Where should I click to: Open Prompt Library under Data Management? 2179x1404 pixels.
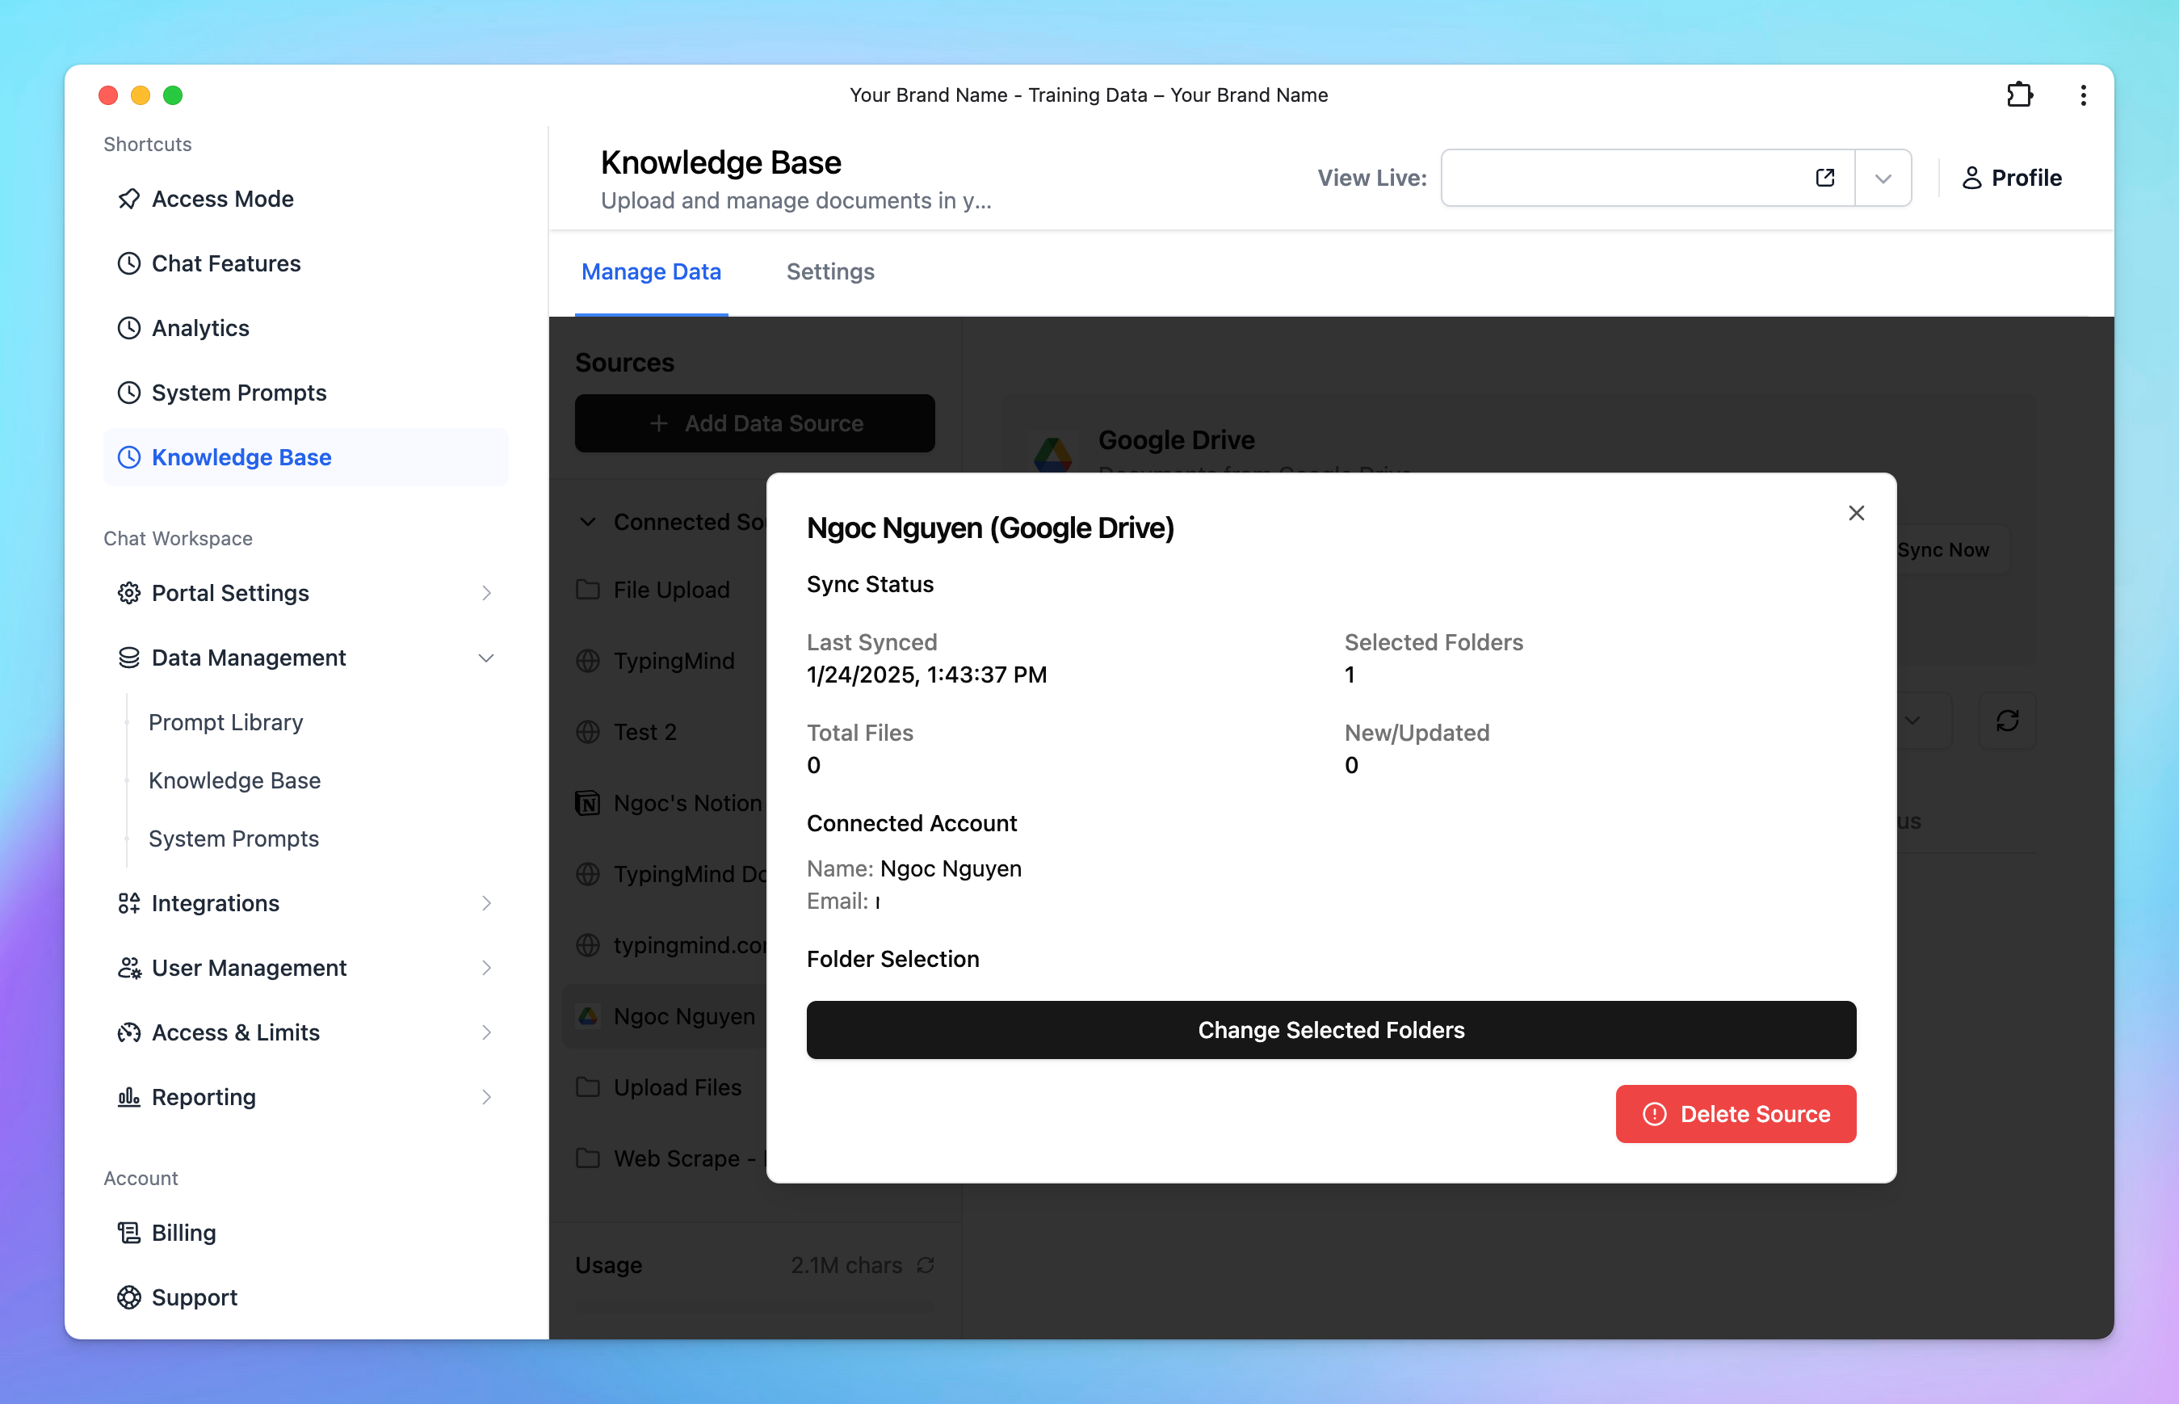(226, 722)
